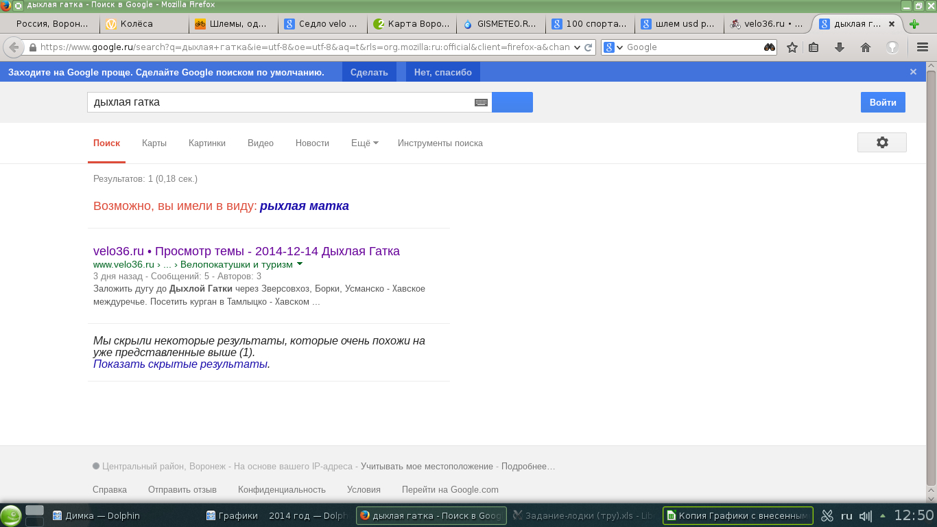Switch to 'Седло velo' tab
This screenshot has width=937, height=527.
click(322, 23)
